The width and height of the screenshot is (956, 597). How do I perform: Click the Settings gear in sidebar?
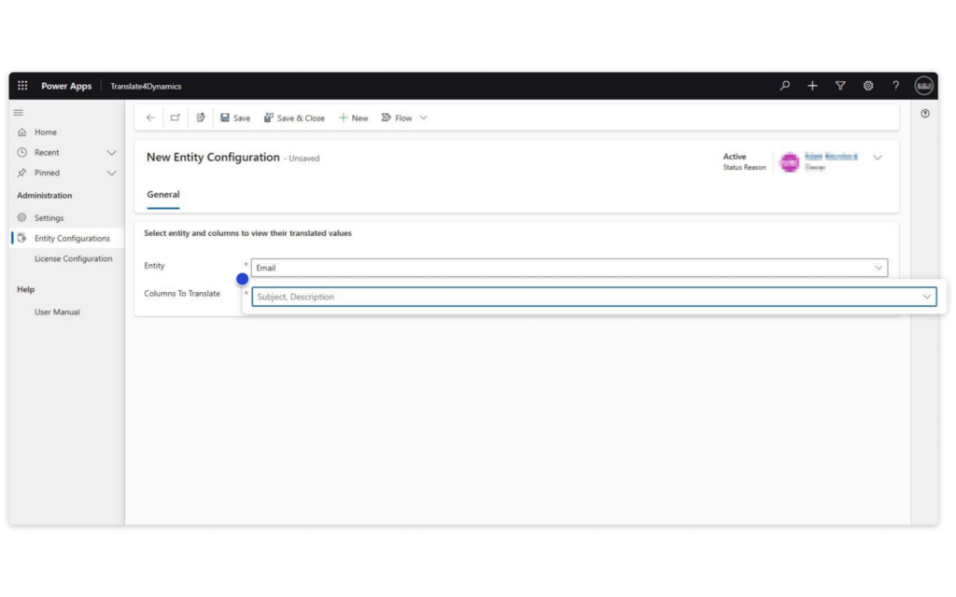(x=22, y=217)
